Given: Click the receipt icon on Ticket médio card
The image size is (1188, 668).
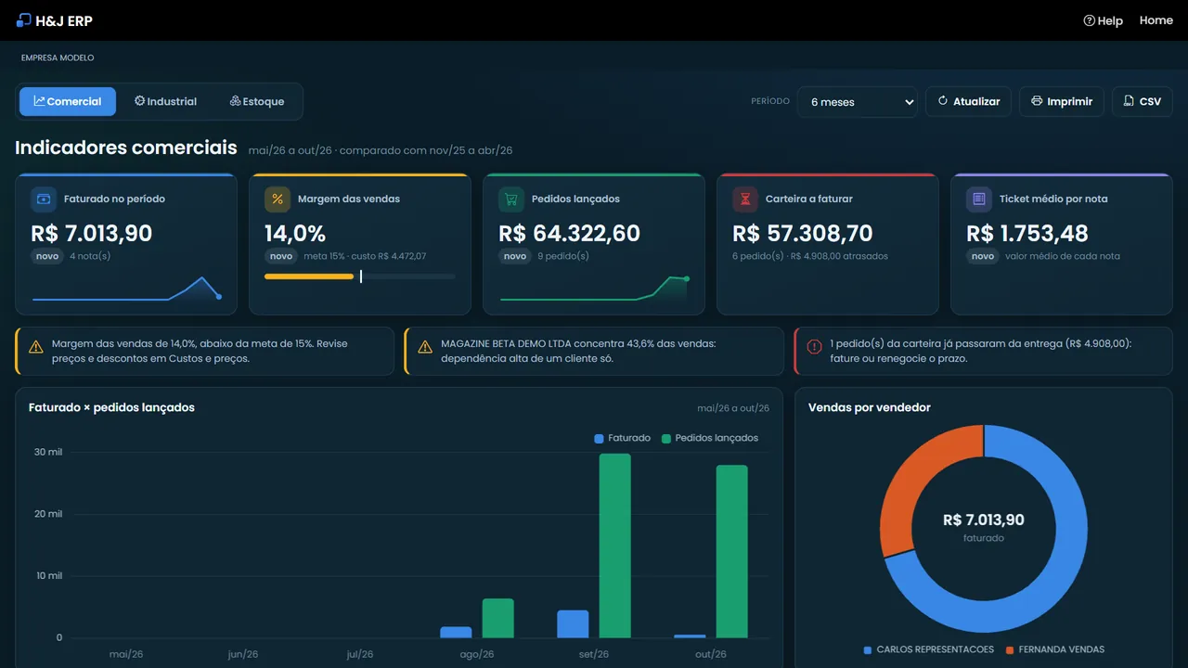Looking at the screenshot, I should [x=979, y=199].
